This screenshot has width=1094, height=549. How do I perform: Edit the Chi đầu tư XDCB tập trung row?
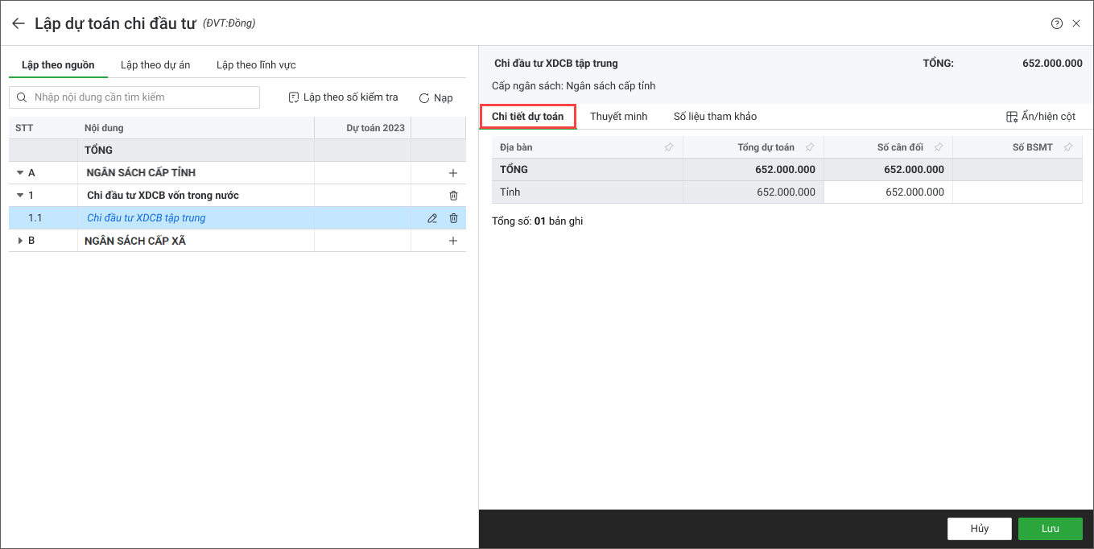432,218
